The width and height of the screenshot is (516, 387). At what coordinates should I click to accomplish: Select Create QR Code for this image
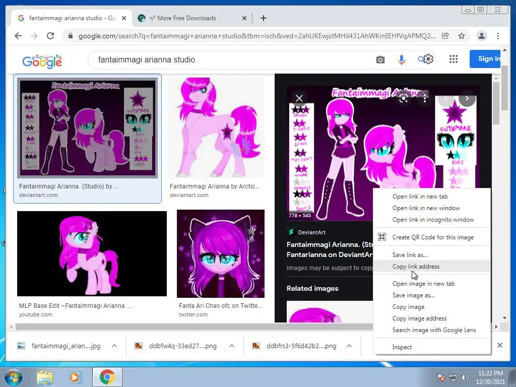click(x=432, y=237)
